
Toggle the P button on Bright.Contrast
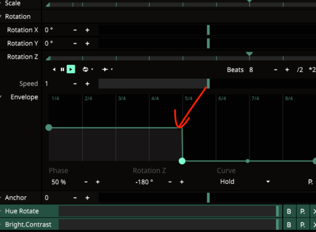tap(303, 225)
